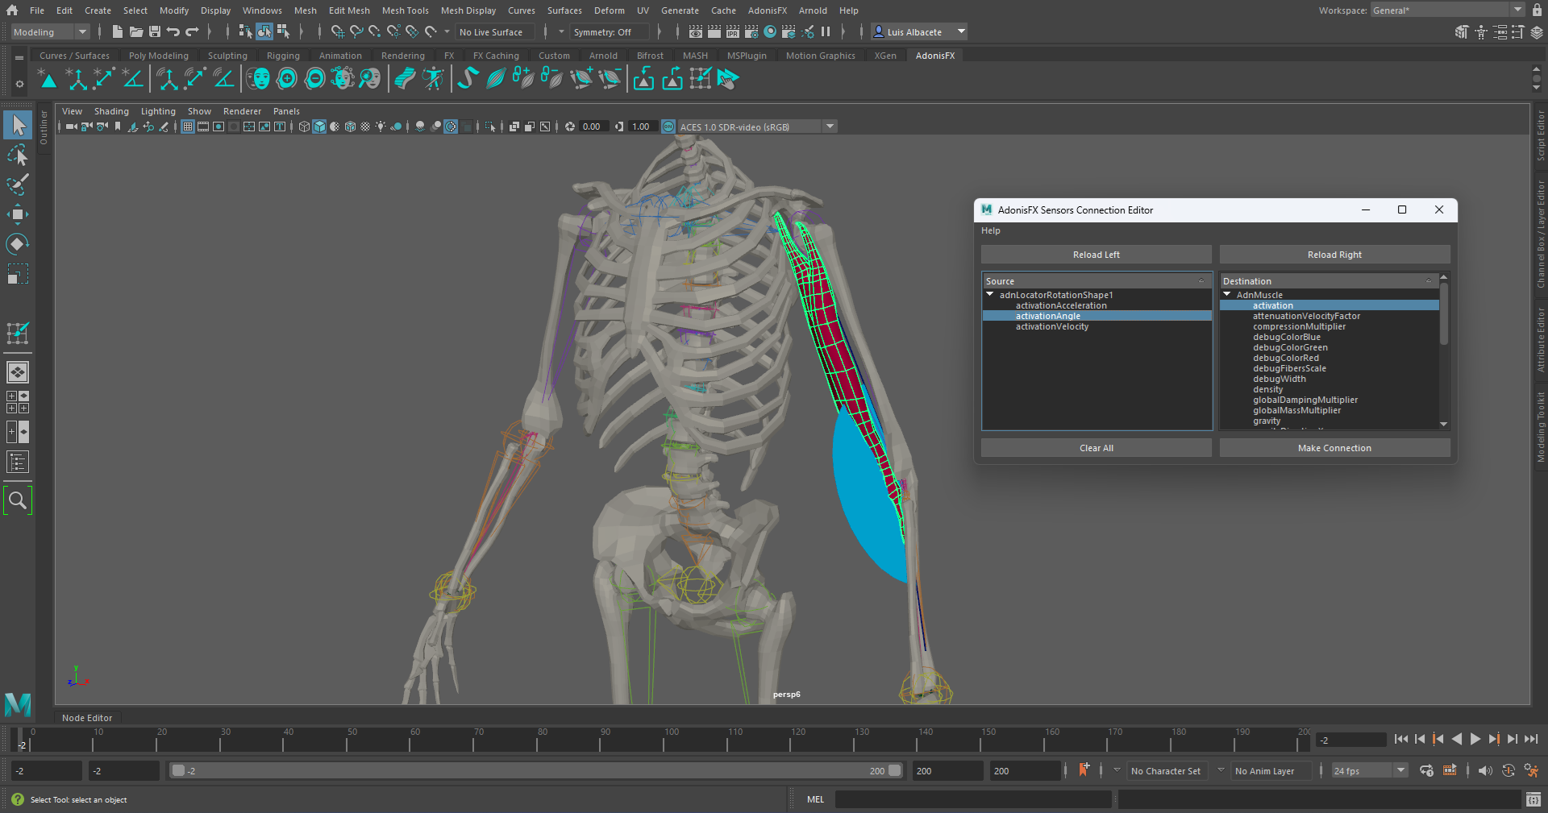This screenshot has height=813, width=1548.
Task: Click the bookmark add icon near range slider
Action: coord(1084,769)
